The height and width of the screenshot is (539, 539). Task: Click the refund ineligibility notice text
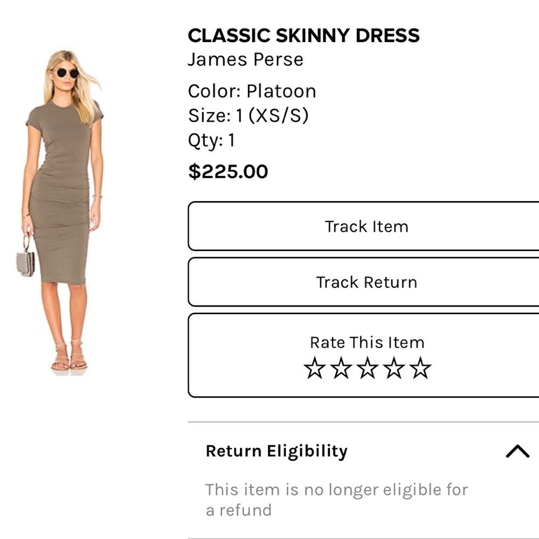pyautogui.click(x=336, y=500)
